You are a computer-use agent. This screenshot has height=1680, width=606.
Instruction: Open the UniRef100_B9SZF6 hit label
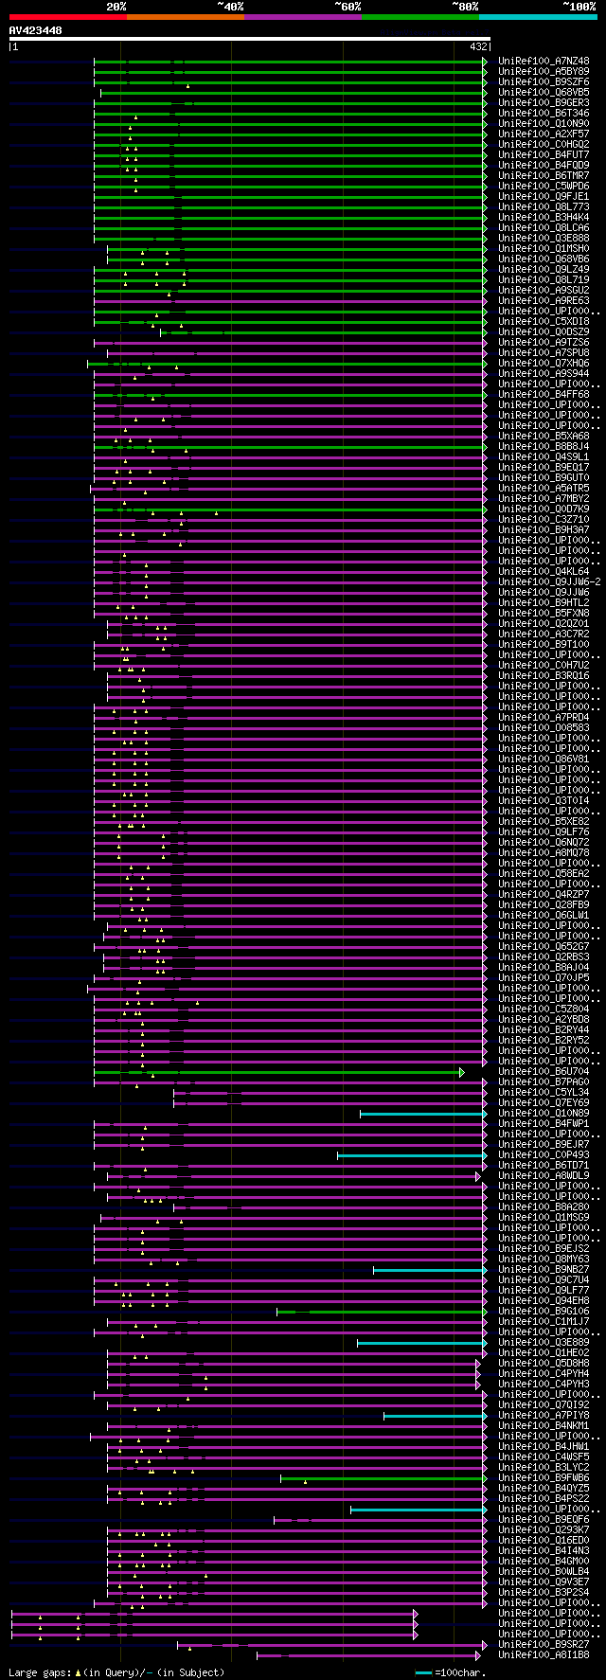544,82
